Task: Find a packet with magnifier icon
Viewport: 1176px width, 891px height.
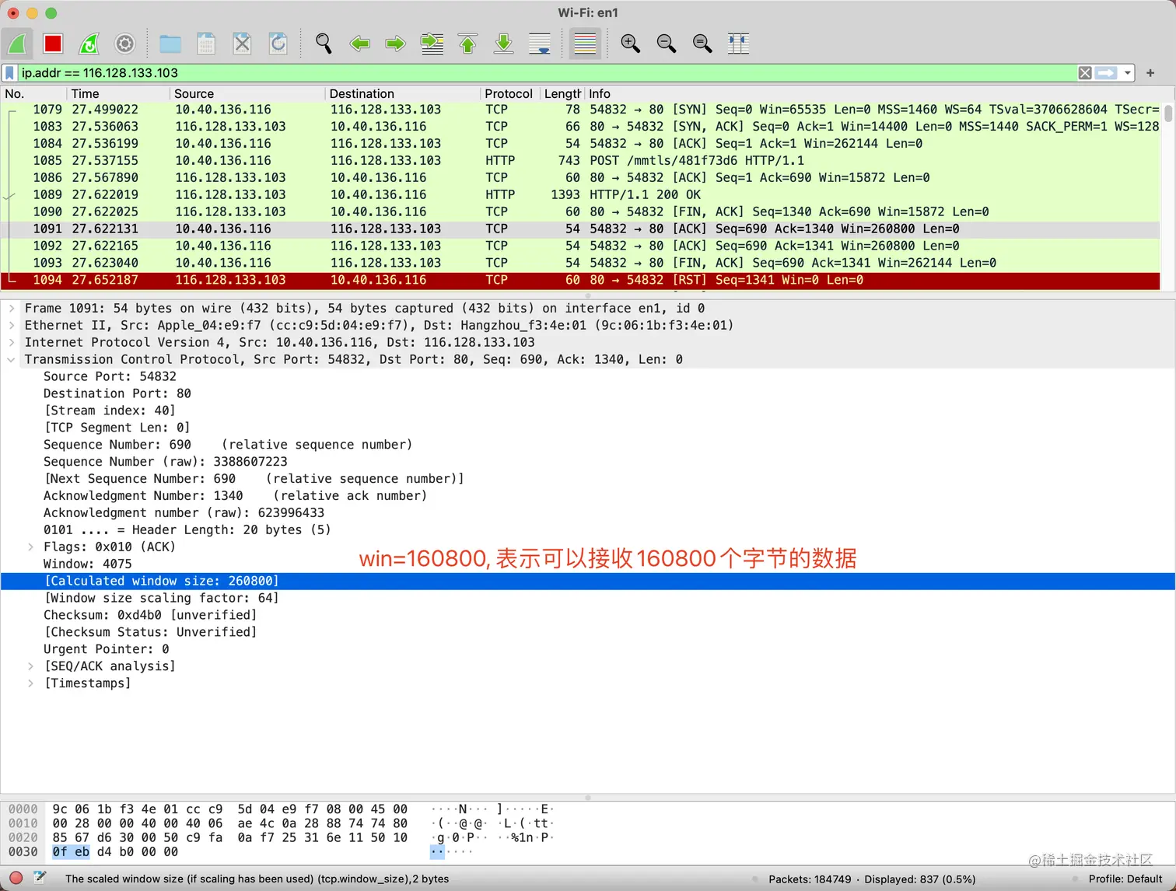Action: click(x=324, y=44)
